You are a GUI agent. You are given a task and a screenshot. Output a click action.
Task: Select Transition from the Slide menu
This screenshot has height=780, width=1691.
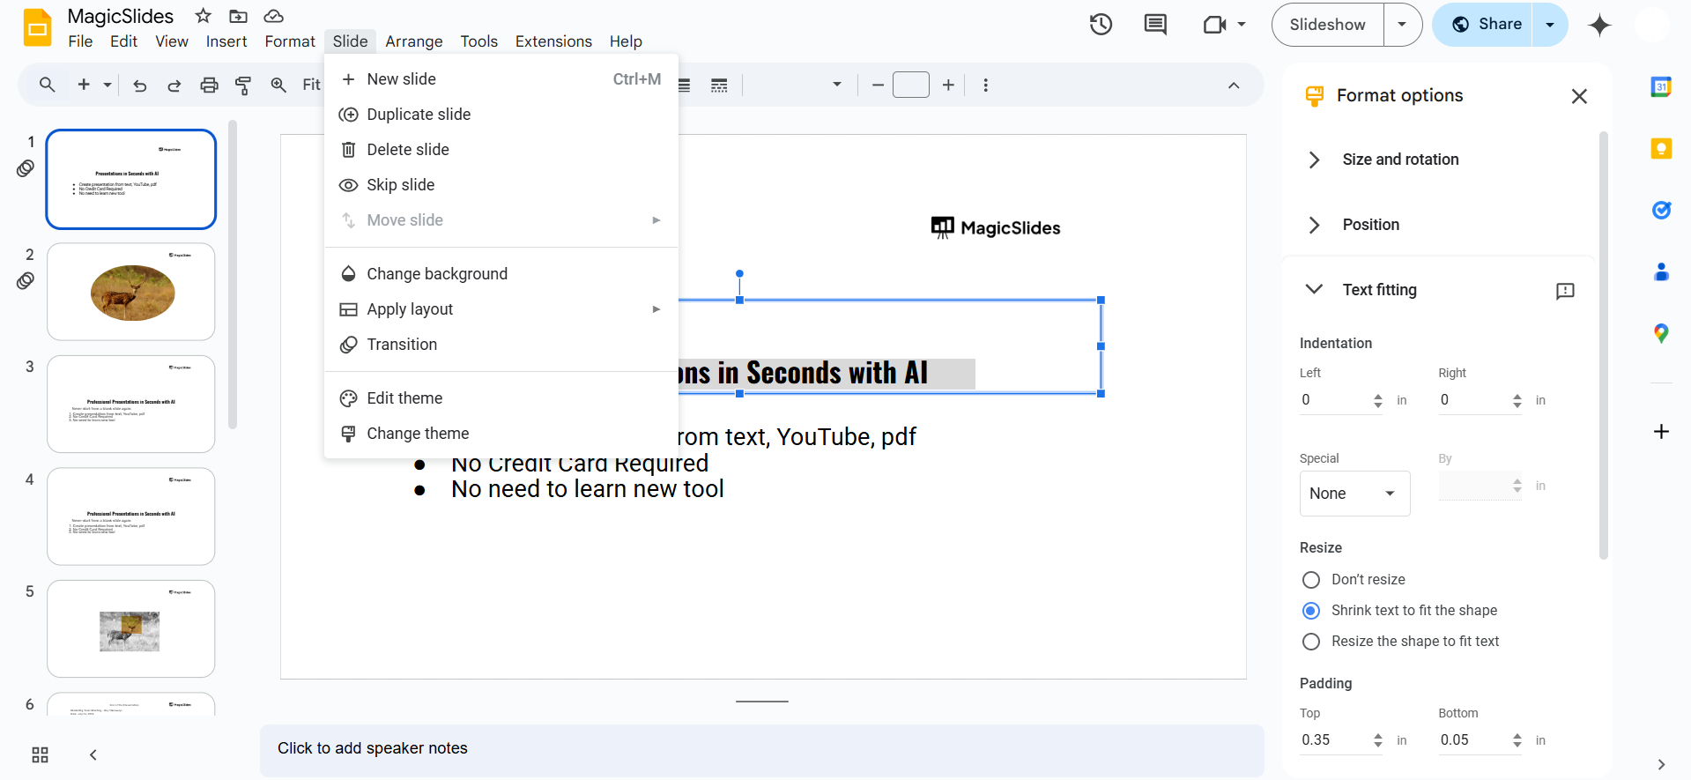pos(501,345)
